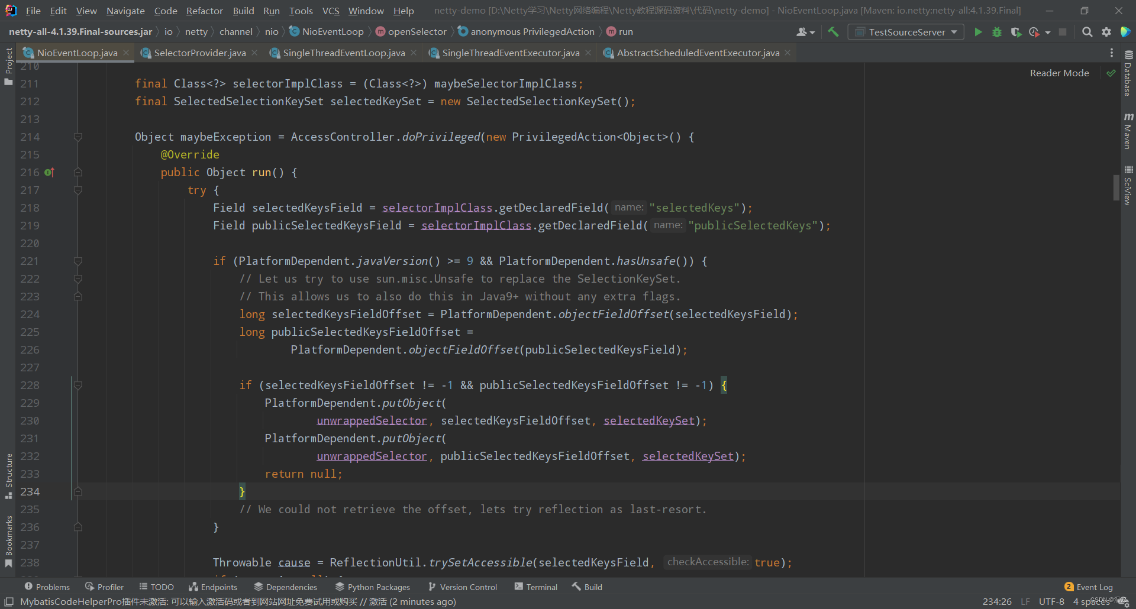Click fold end marker at line 234
Viewport: 1136px width, 609px height.
click(x=78, y=491)
